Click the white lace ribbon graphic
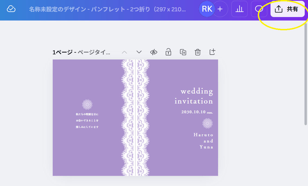Image resolution: width=308 pixels, height=186 pixels. (x=135, y=118)
